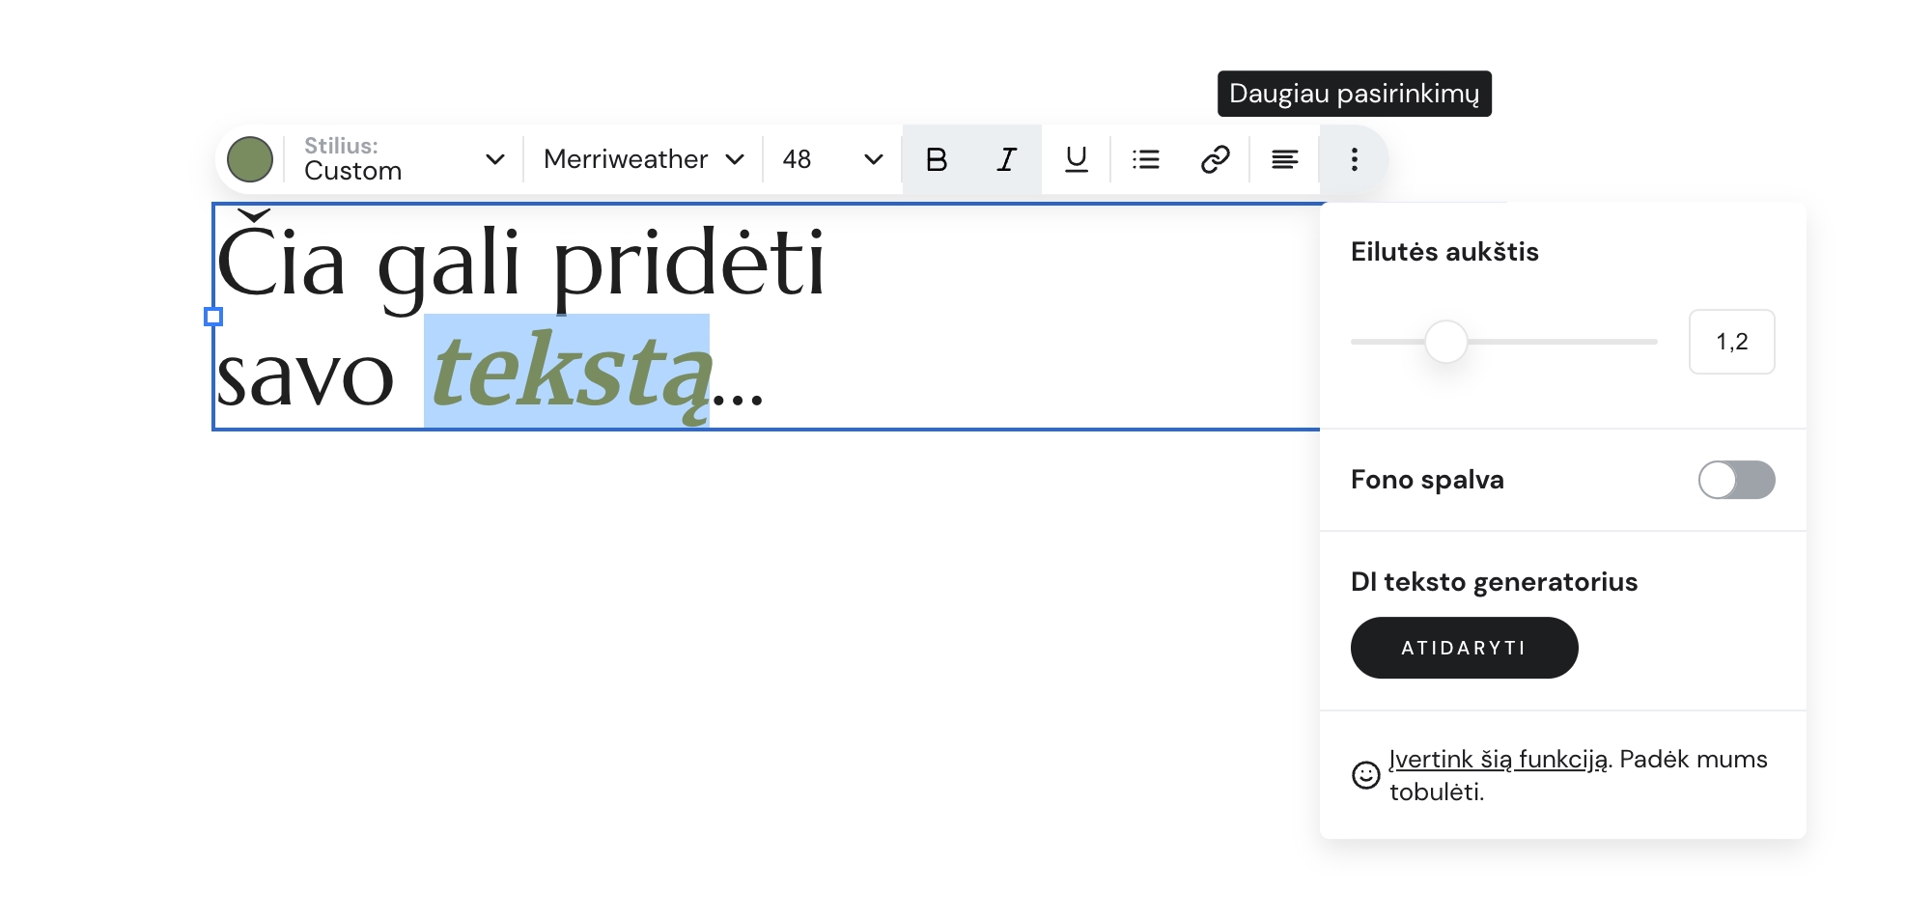Click the line height value field

click(1731, 342)
